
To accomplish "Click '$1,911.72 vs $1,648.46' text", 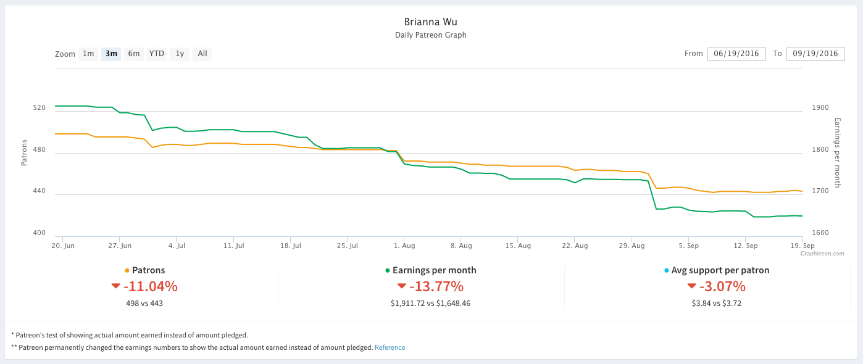I will click(430, 304).
